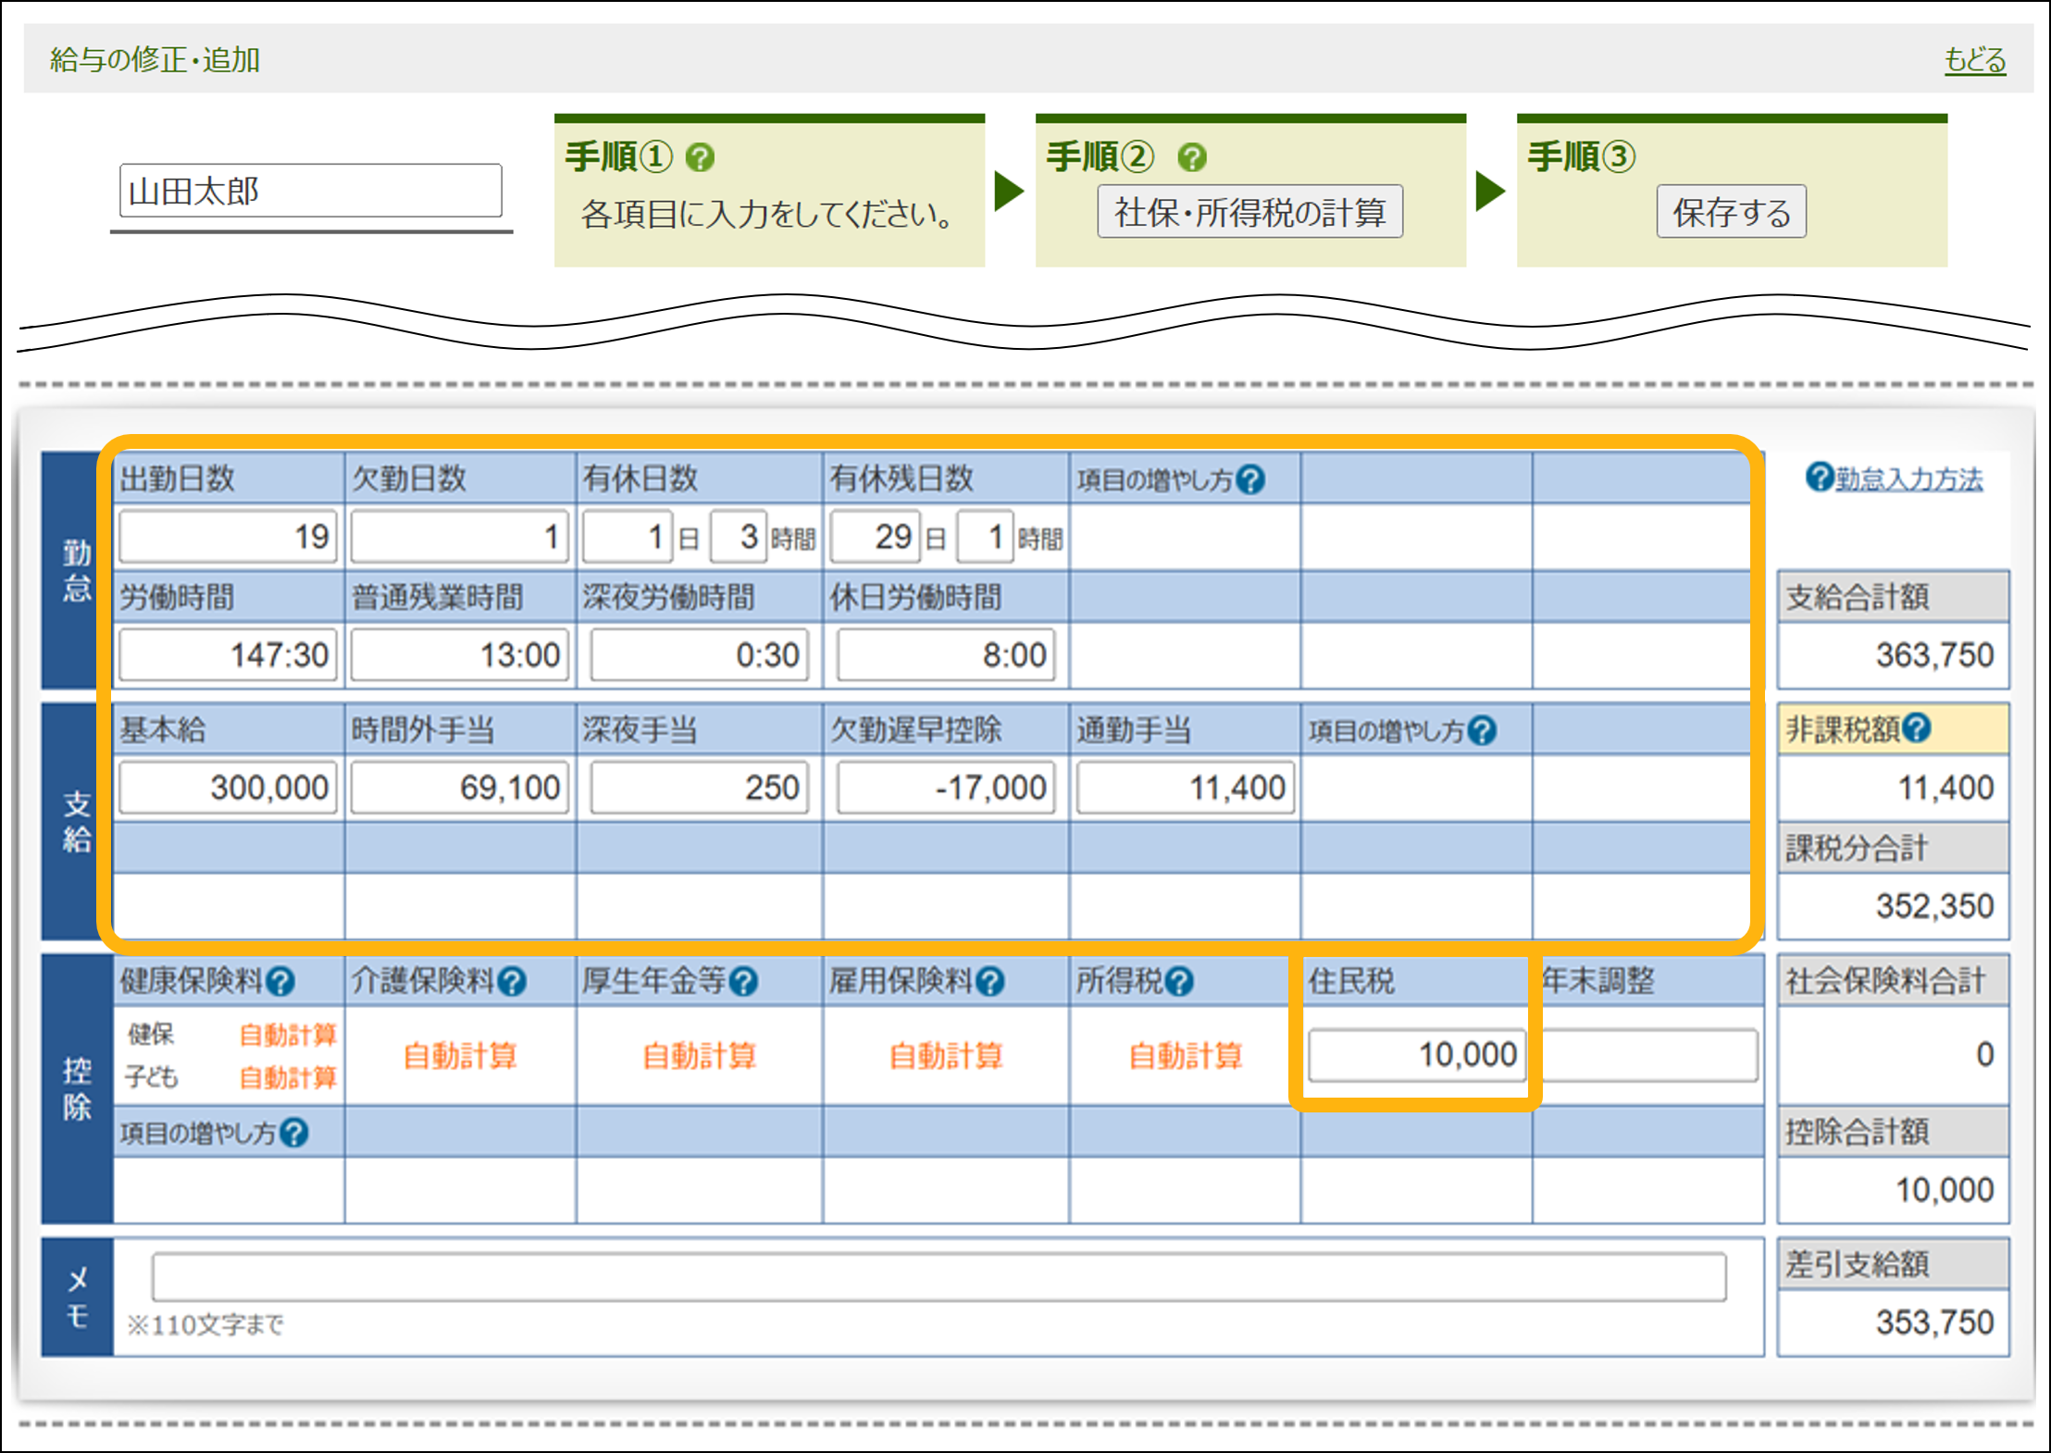Select the 基本給 input field
This screenshot has width=2051, height=1453.
228,788
